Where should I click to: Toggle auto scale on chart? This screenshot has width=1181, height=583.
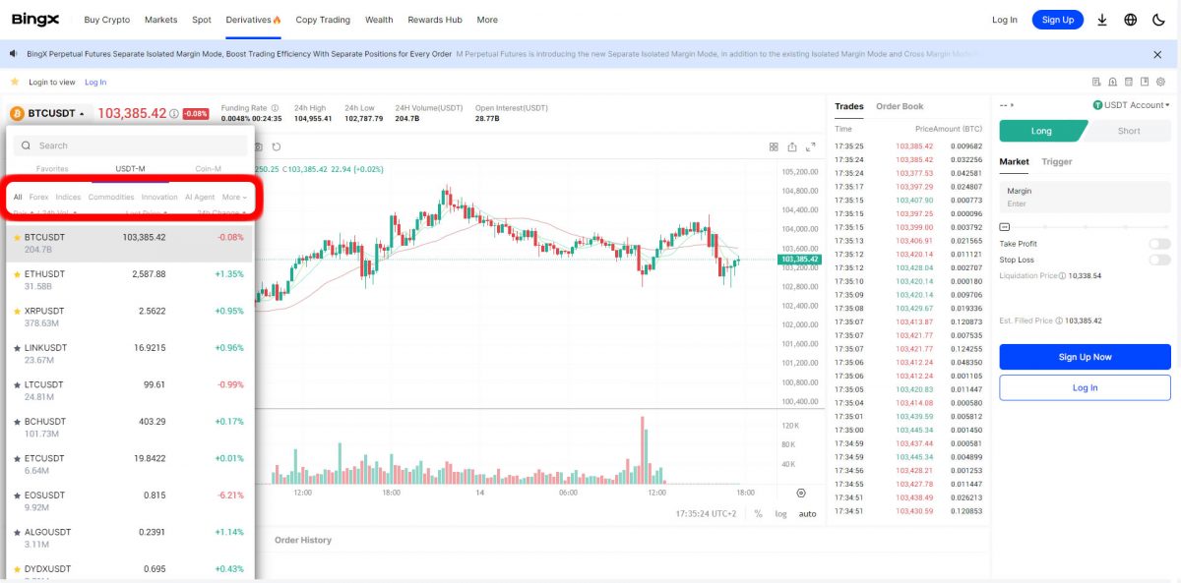tap(807, 514)
